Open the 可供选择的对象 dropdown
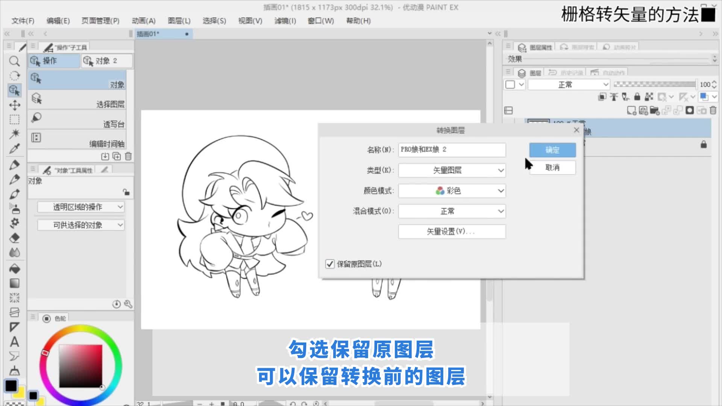The image size is (722, 406). click(81, 225)
